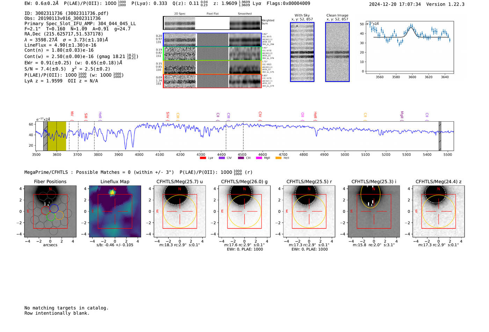The width and height of the screenshot is (489, 332).
Task: Click the 2024-12-20 17:07:34 timestamp
Action: coord(395,4)
